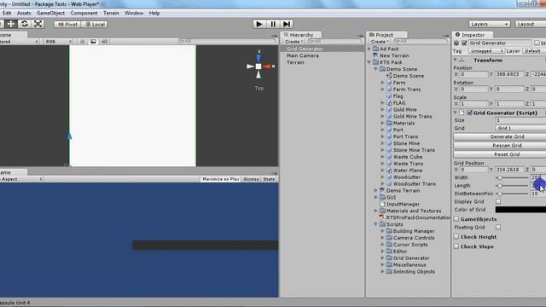Toggle Local handle rotation
The image size is (546, 307).
point(95,25)
